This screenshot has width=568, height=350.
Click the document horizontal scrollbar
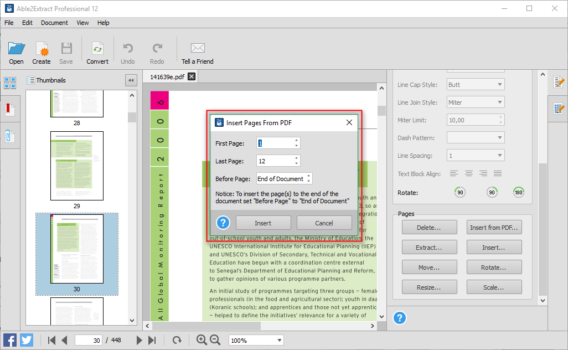pyautogui.click(x=206, y=326)
